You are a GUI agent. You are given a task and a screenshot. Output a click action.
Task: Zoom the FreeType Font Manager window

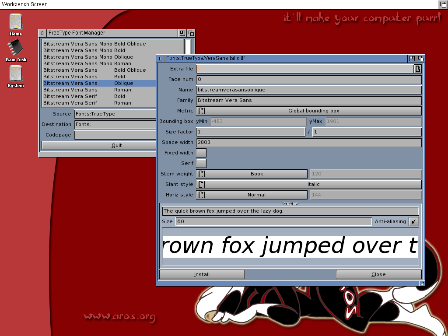[x=182, y=33]
